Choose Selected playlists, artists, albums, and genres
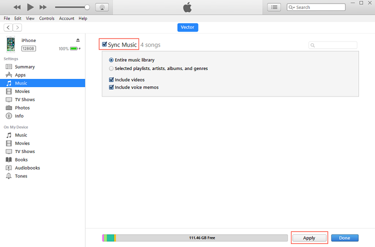This screenshot has width=375, height=247. (111, 68)
